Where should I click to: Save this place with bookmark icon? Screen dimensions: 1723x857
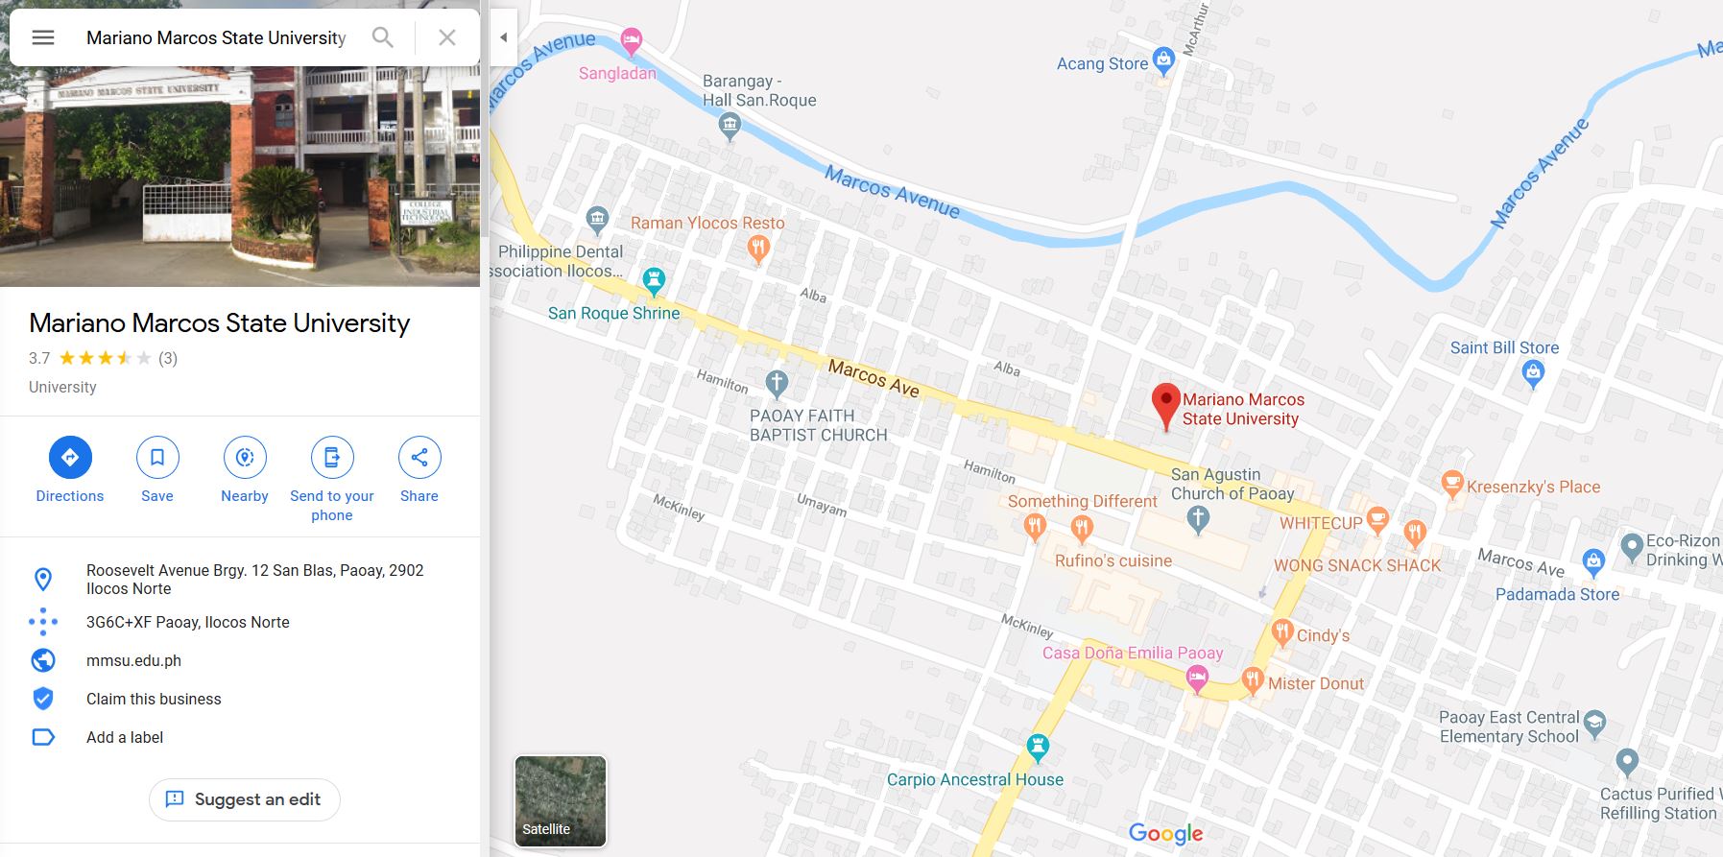(157, 457)
